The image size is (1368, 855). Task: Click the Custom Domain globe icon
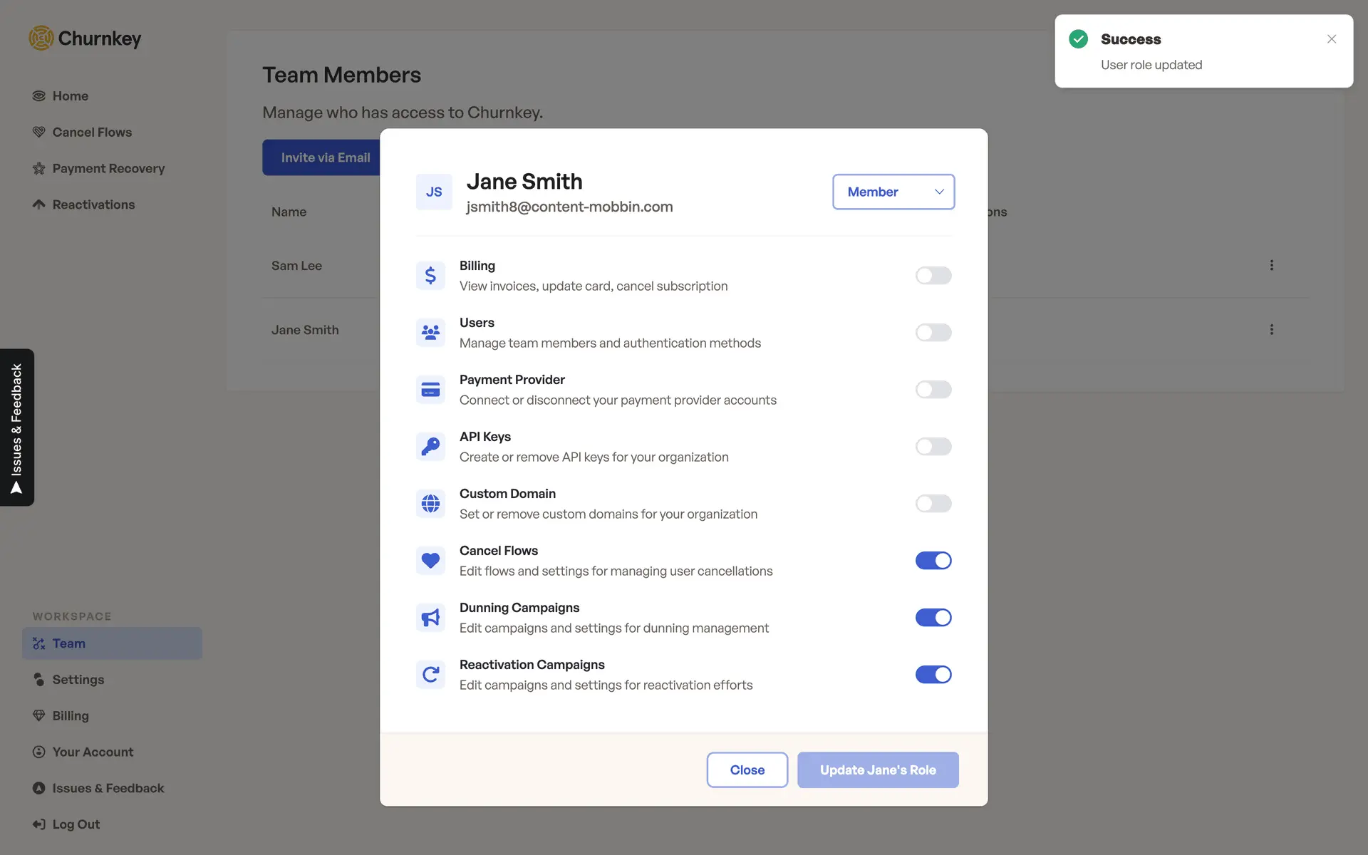430,504
